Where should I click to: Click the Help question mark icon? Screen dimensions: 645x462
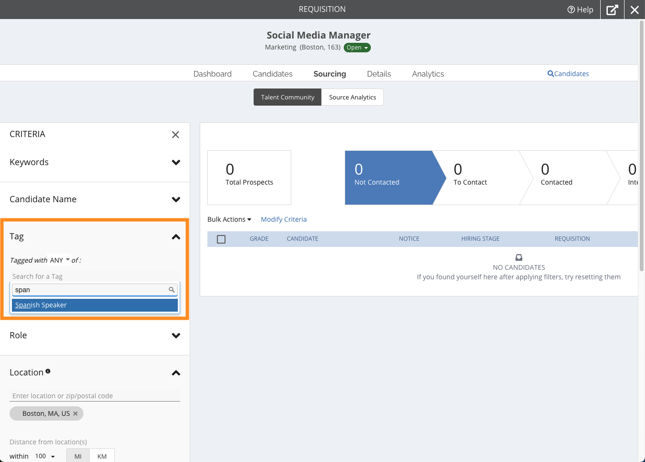(x=571, y=10)
